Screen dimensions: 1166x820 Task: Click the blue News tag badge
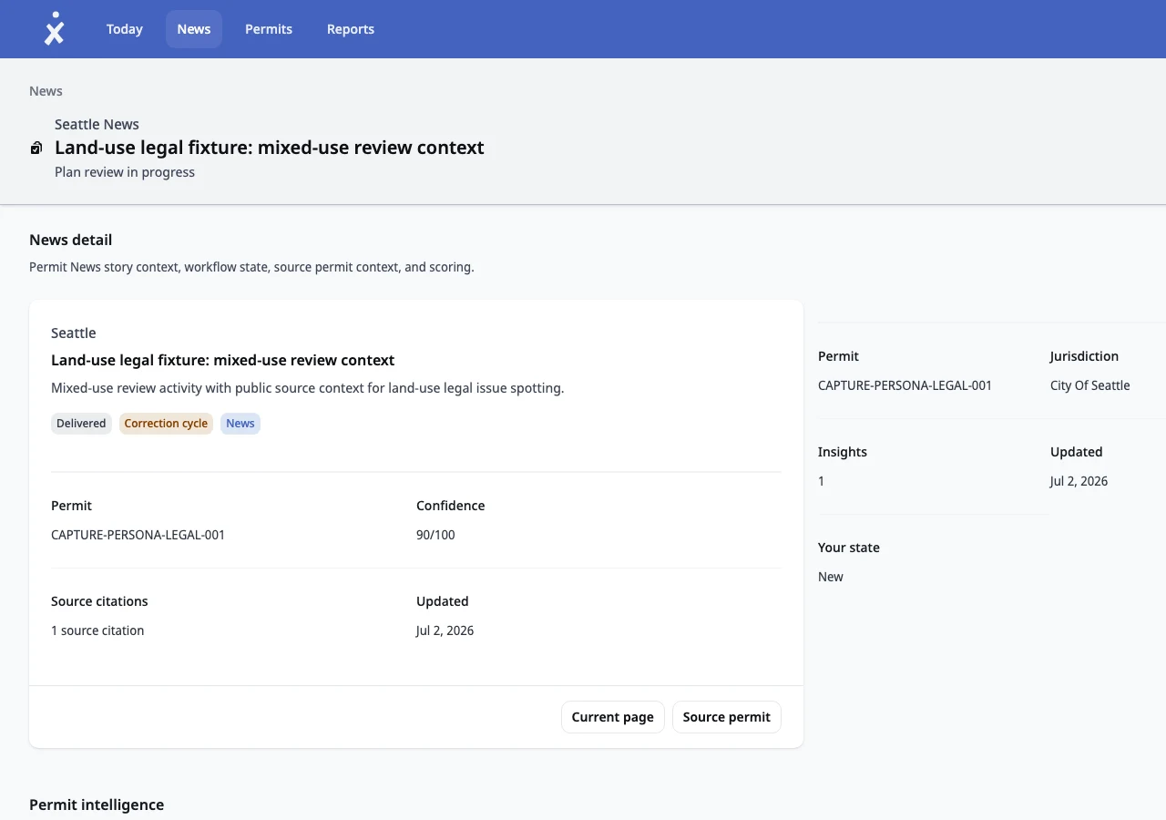240,424
